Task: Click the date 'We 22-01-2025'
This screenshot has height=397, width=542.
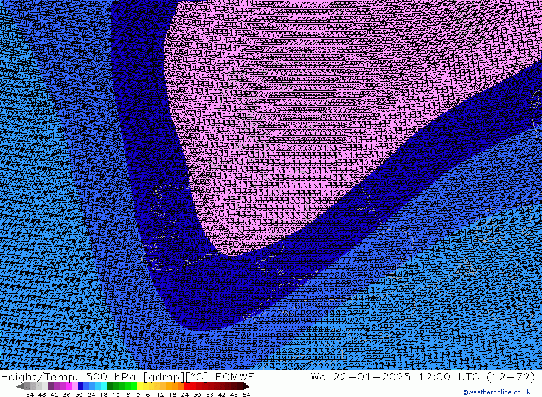Action: pyautogui.click(x=360, y=376)
